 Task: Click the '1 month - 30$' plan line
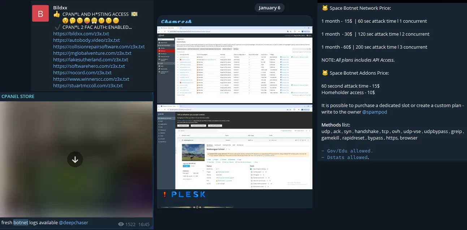376,34
